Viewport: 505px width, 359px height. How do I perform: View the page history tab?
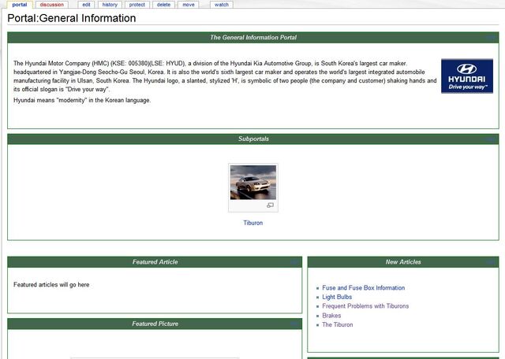110,5
